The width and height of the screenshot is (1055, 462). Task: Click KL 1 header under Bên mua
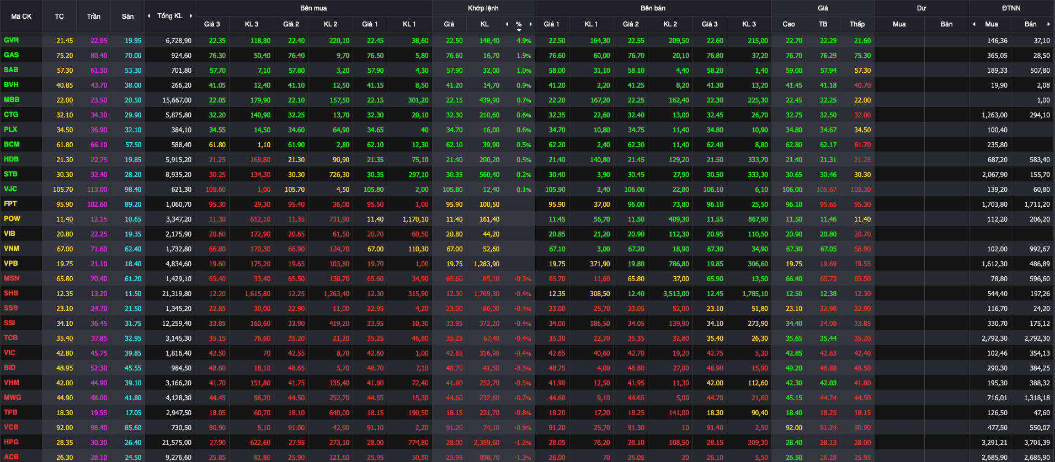[409, 24]
